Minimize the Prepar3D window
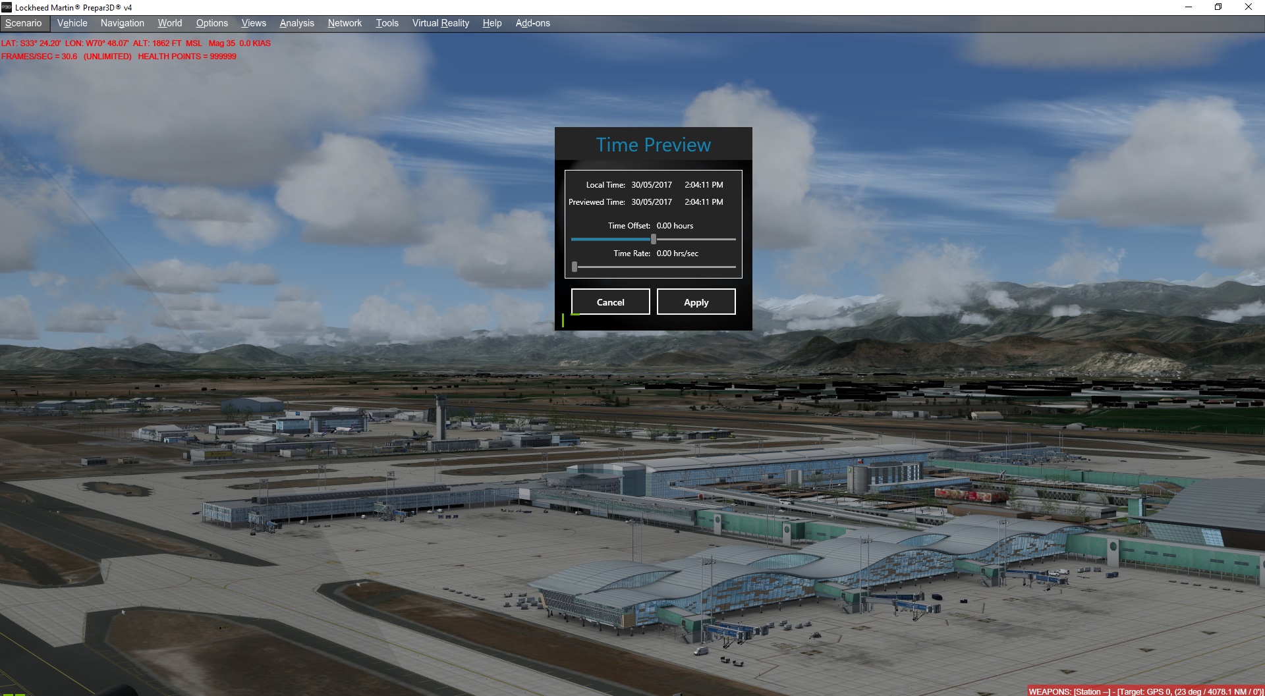 1189,7
